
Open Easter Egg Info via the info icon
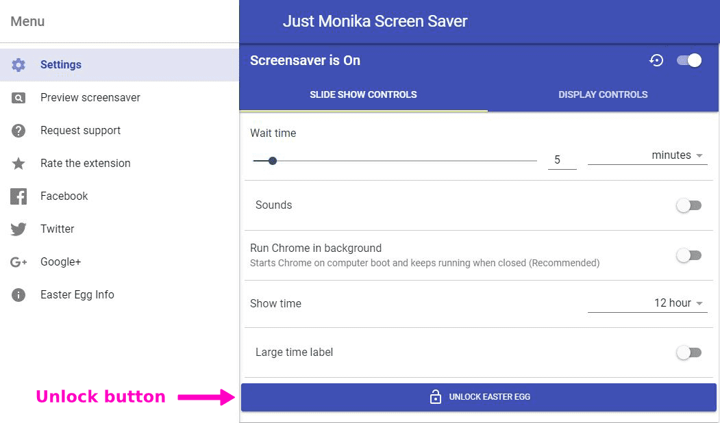pyautogui.click(x=19, y=294)
